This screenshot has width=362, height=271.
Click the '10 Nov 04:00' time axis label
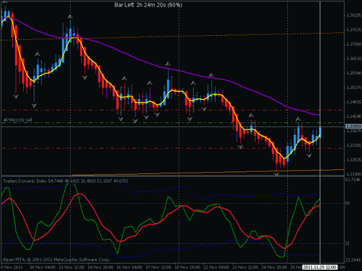[x=43, y=267]
